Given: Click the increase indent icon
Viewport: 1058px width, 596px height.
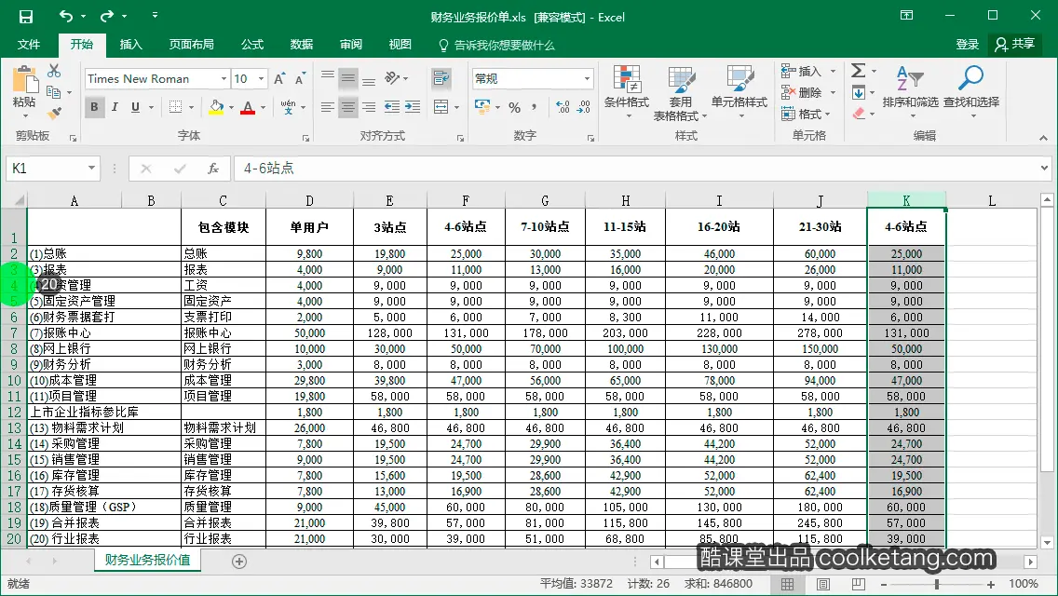Looking at the screenshot, I should pos(413,107).
